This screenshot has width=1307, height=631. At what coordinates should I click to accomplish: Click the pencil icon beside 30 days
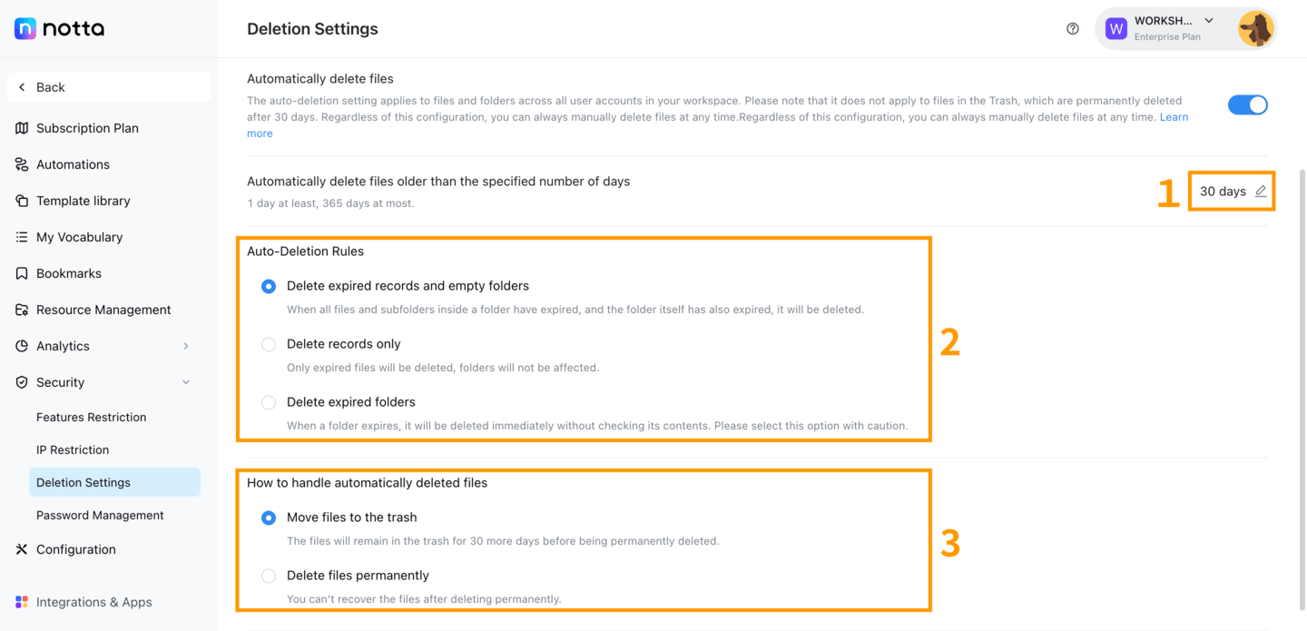pos(1261,192)
